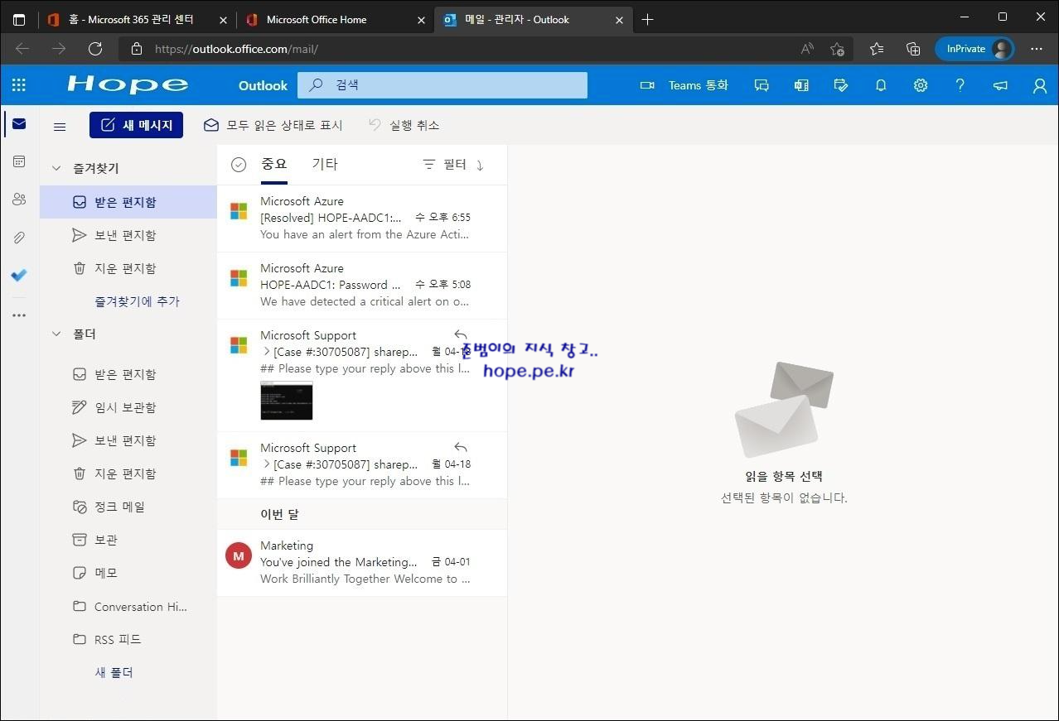Image resolution: width=1059 pixels, height=721 pixels.
Task: Open browser Settings and more ellipsis
Action: [1037, 49]
